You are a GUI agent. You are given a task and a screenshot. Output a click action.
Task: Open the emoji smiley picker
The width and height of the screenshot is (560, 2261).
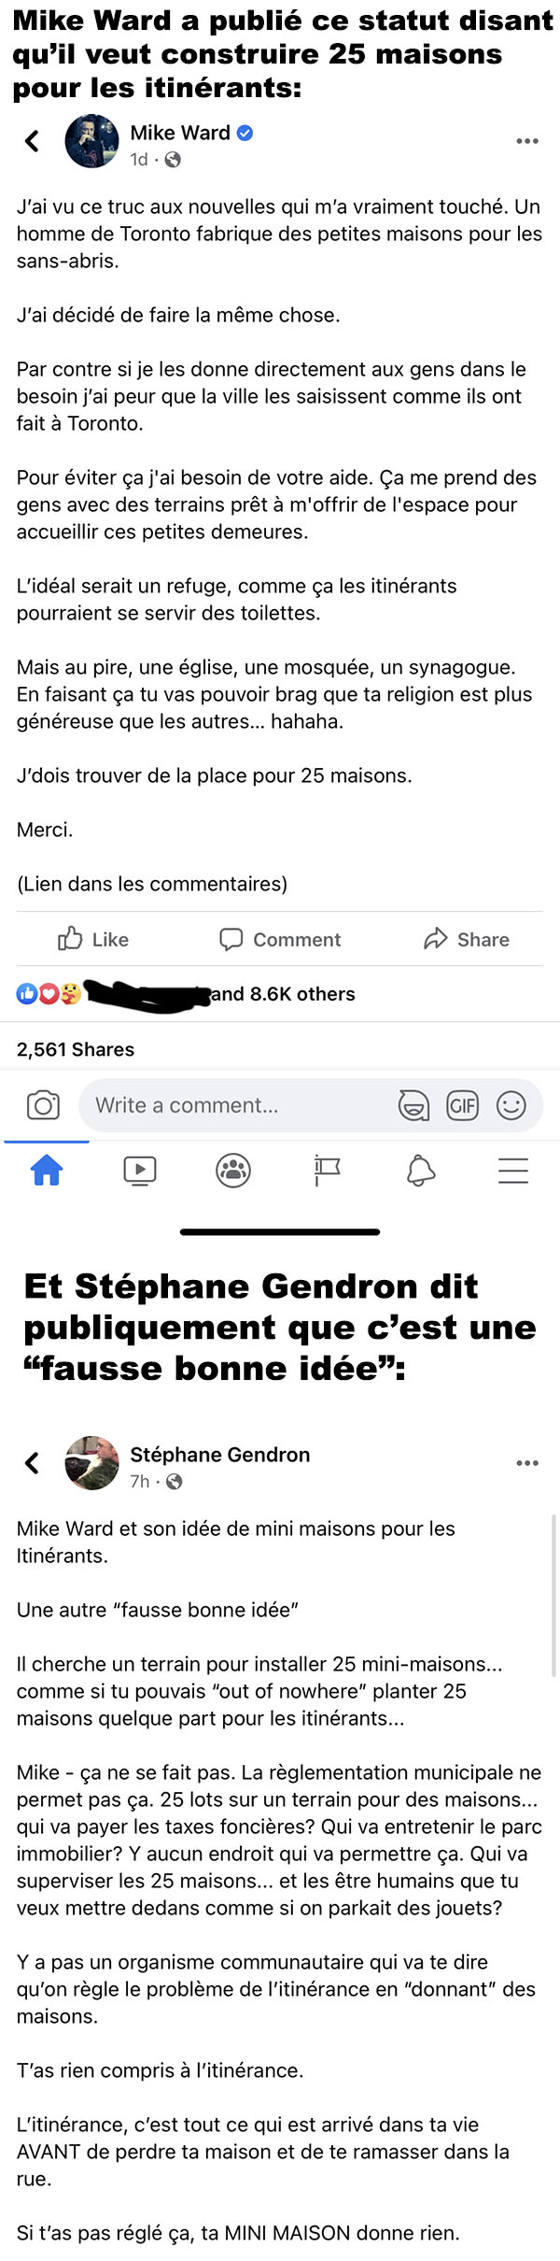(x=511, y=1105)
